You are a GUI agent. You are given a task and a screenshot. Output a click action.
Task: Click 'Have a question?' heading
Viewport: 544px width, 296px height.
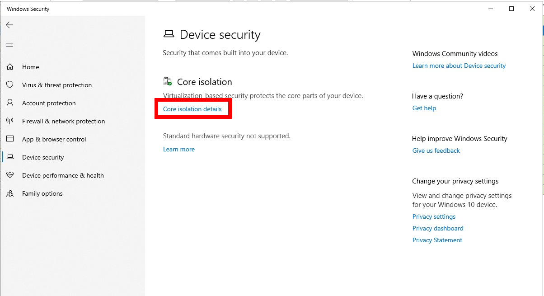pyautogui.click(x=437, y=96)
